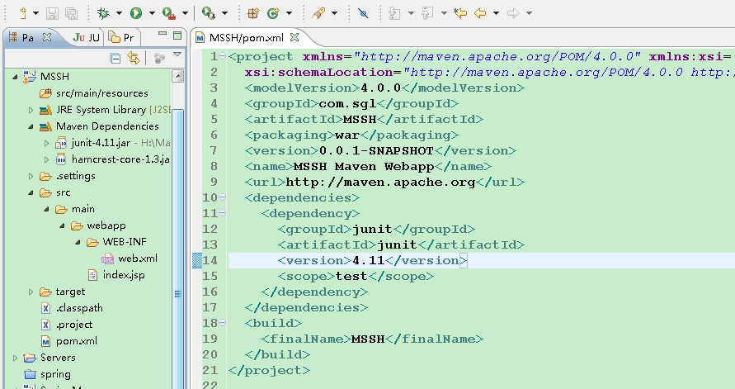Click the New Java Package icon

[x=253, y=13]
